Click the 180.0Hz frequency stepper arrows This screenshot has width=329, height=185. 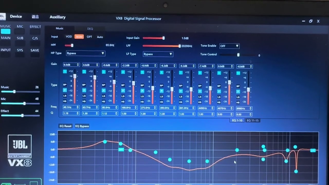(136, 108)
